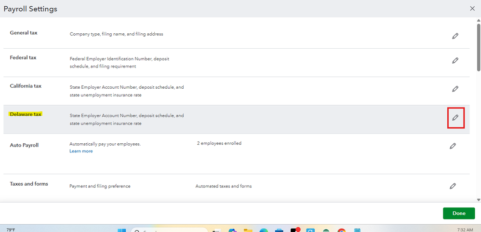Screen dimensions: 481x232
Task: Open File Explorer from the taskbar
Action: [248, 230]
